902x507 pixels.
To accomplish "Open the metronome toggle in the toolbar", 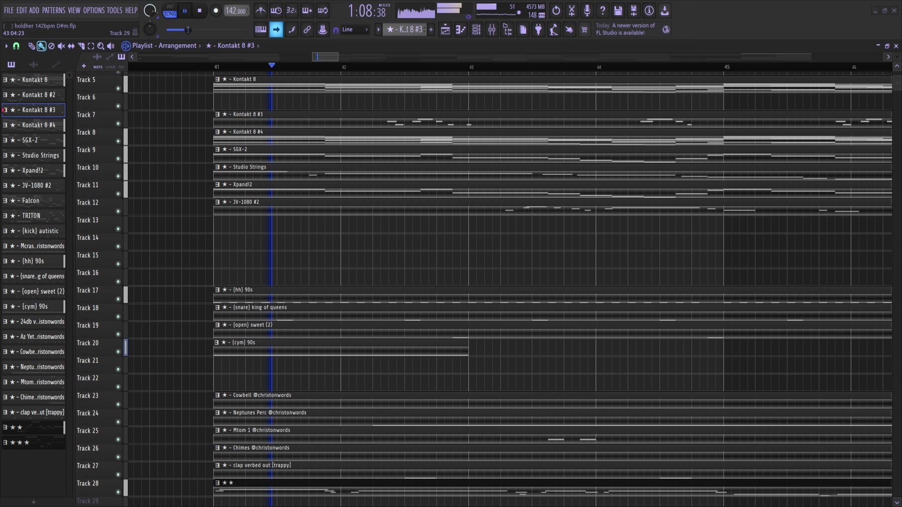I will coord(260,10).
